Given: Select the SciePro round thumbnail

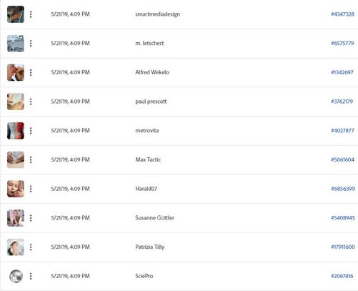Looking at the screenshot, I should (x=16, y=276).
